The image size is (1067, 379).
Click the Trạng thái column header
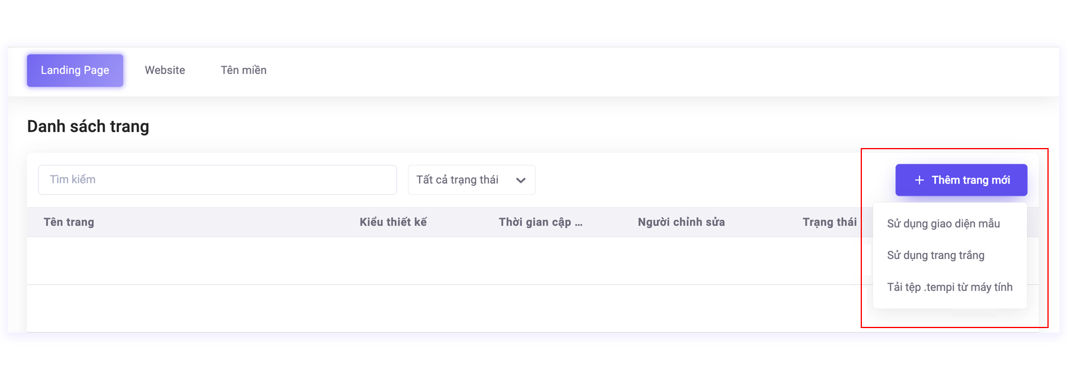(x=829, y=222)
